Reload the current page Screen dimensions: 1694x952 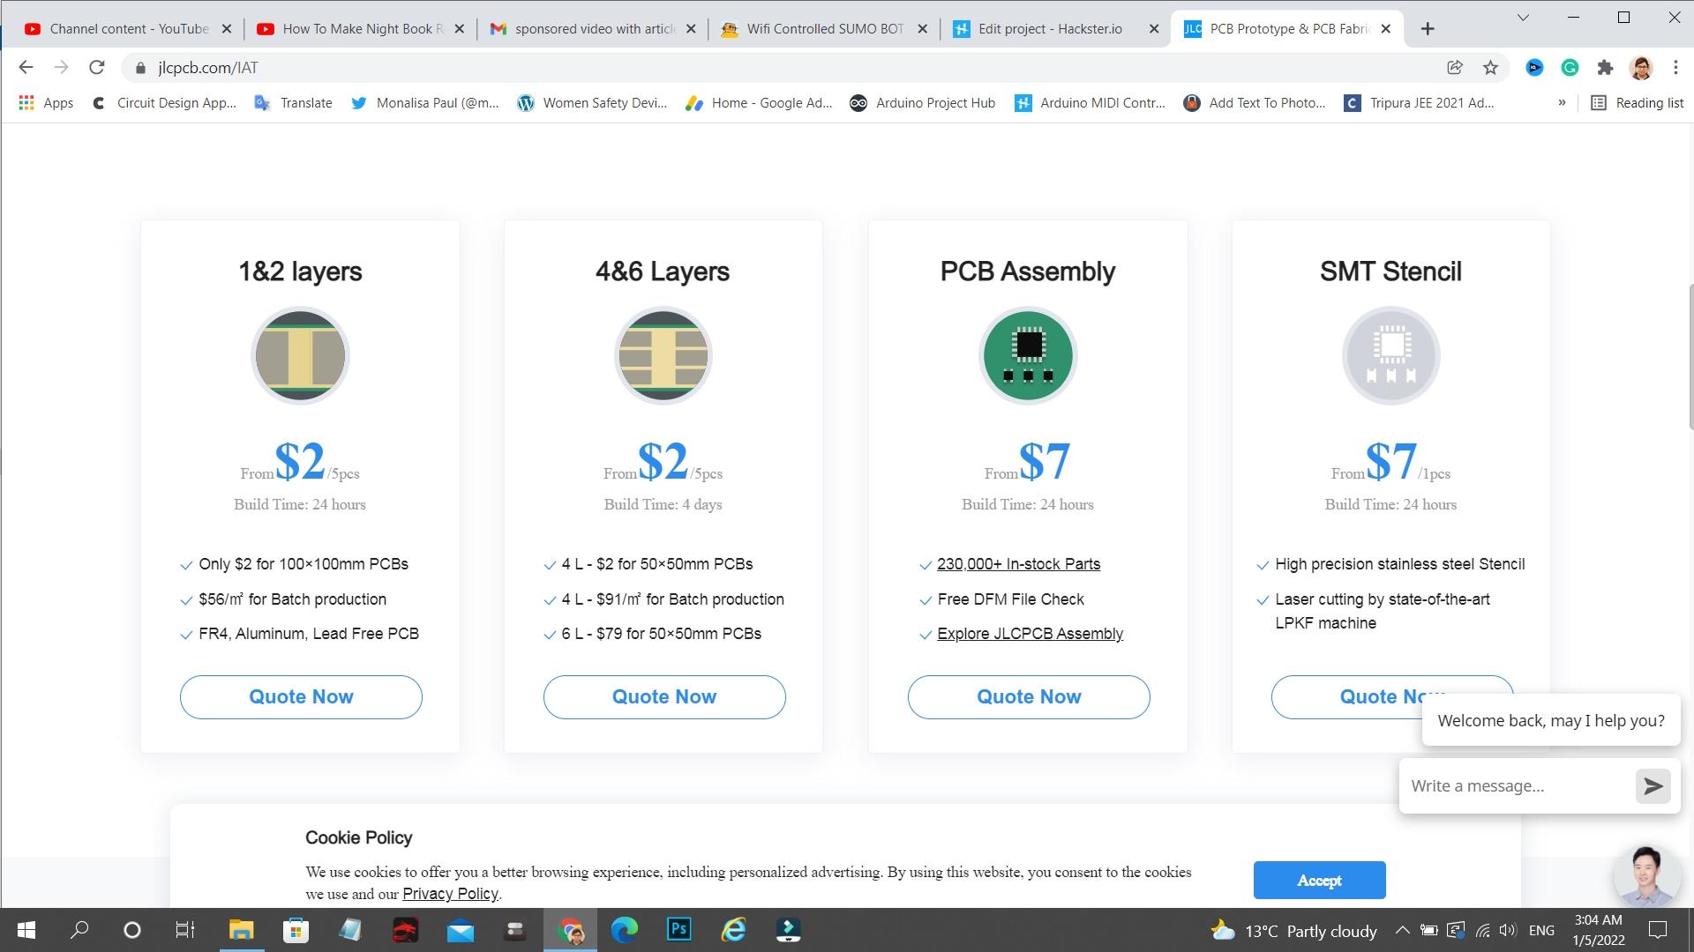97,68
